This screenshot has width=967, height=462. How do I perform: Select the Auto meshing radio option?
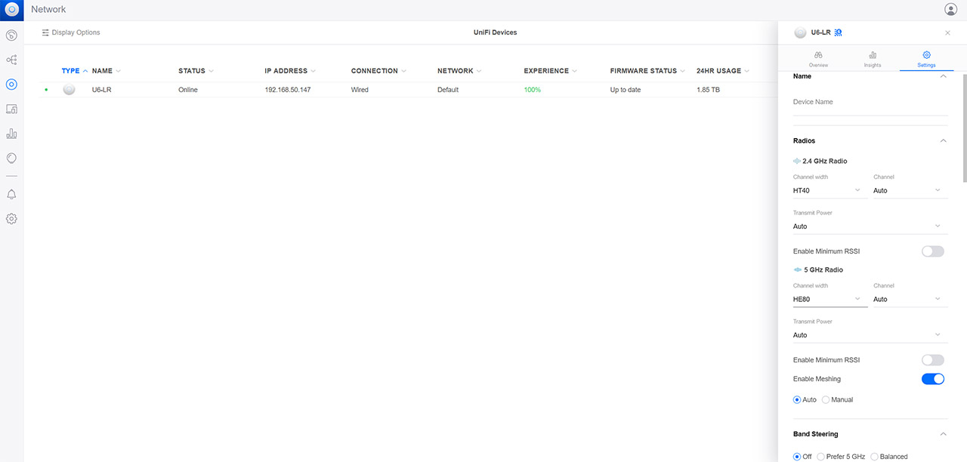coord(797,399)
